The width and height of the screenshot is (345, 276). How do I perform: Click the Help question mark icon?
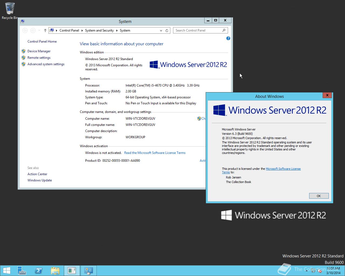click(x=228, y=38)
